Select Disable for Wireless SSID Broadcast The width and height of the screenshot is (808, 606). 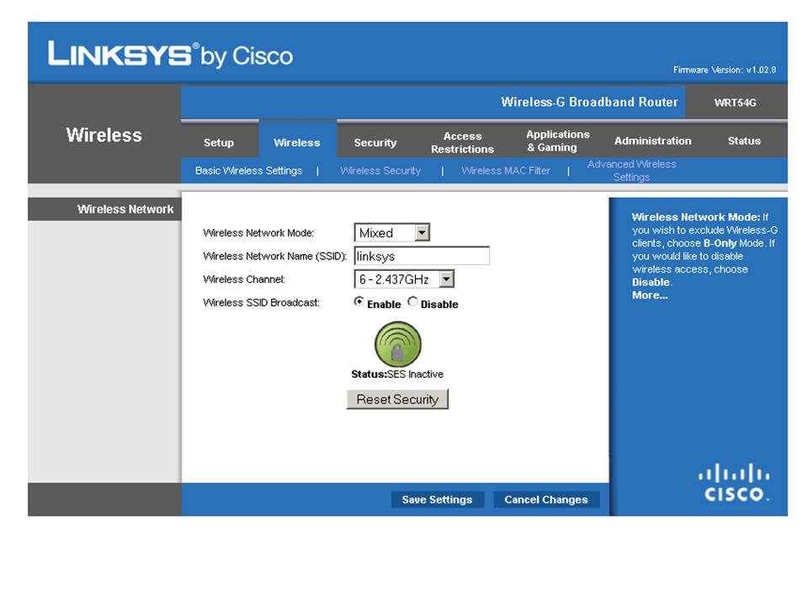tap(412, 301)
